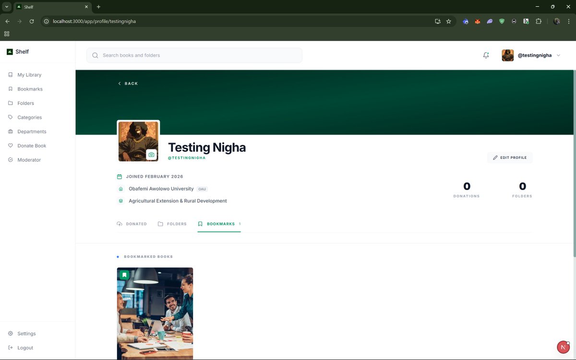The width and height of the screenshot is (576, 360).
Task: Click the search magnifier icon
Action: click(95, 55)
